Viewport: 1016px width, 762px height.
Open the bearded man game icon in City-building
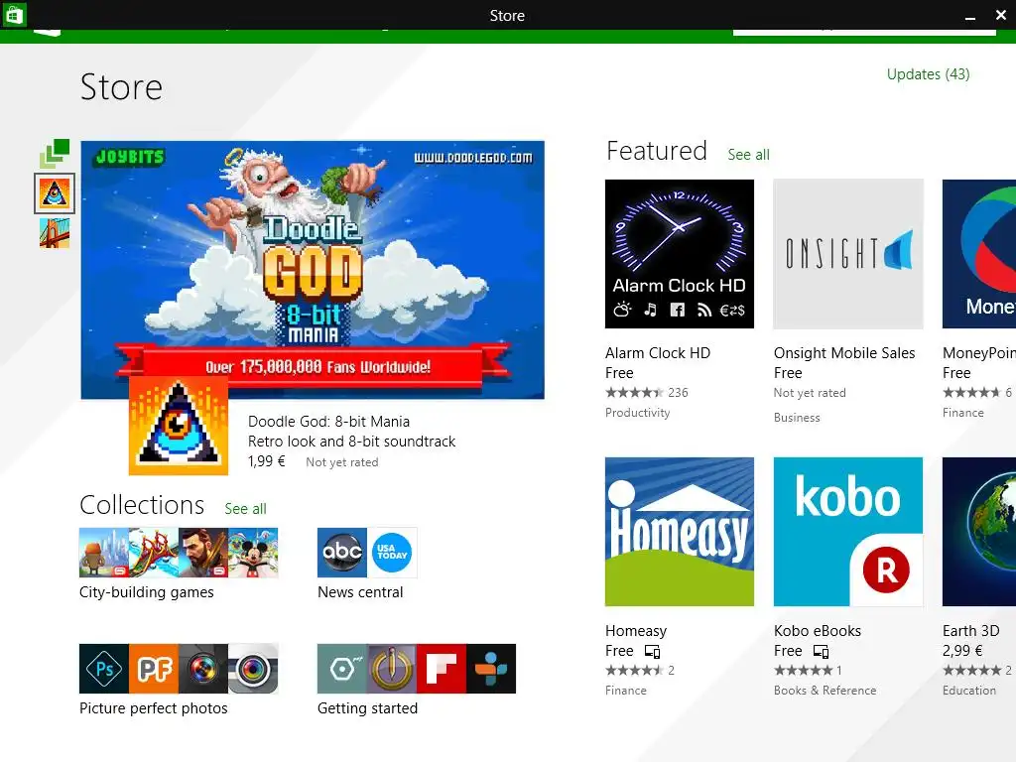pos(203,553)
